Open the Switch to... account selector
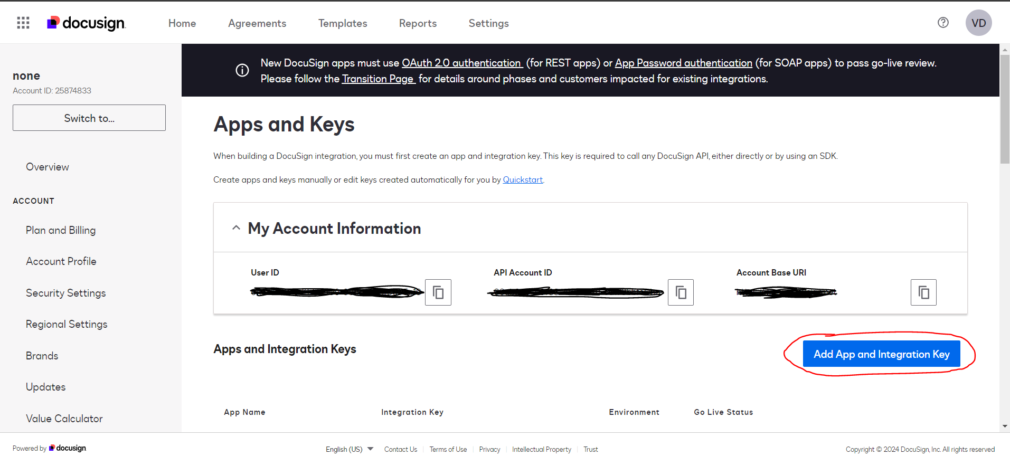 [x=89, y=118]
